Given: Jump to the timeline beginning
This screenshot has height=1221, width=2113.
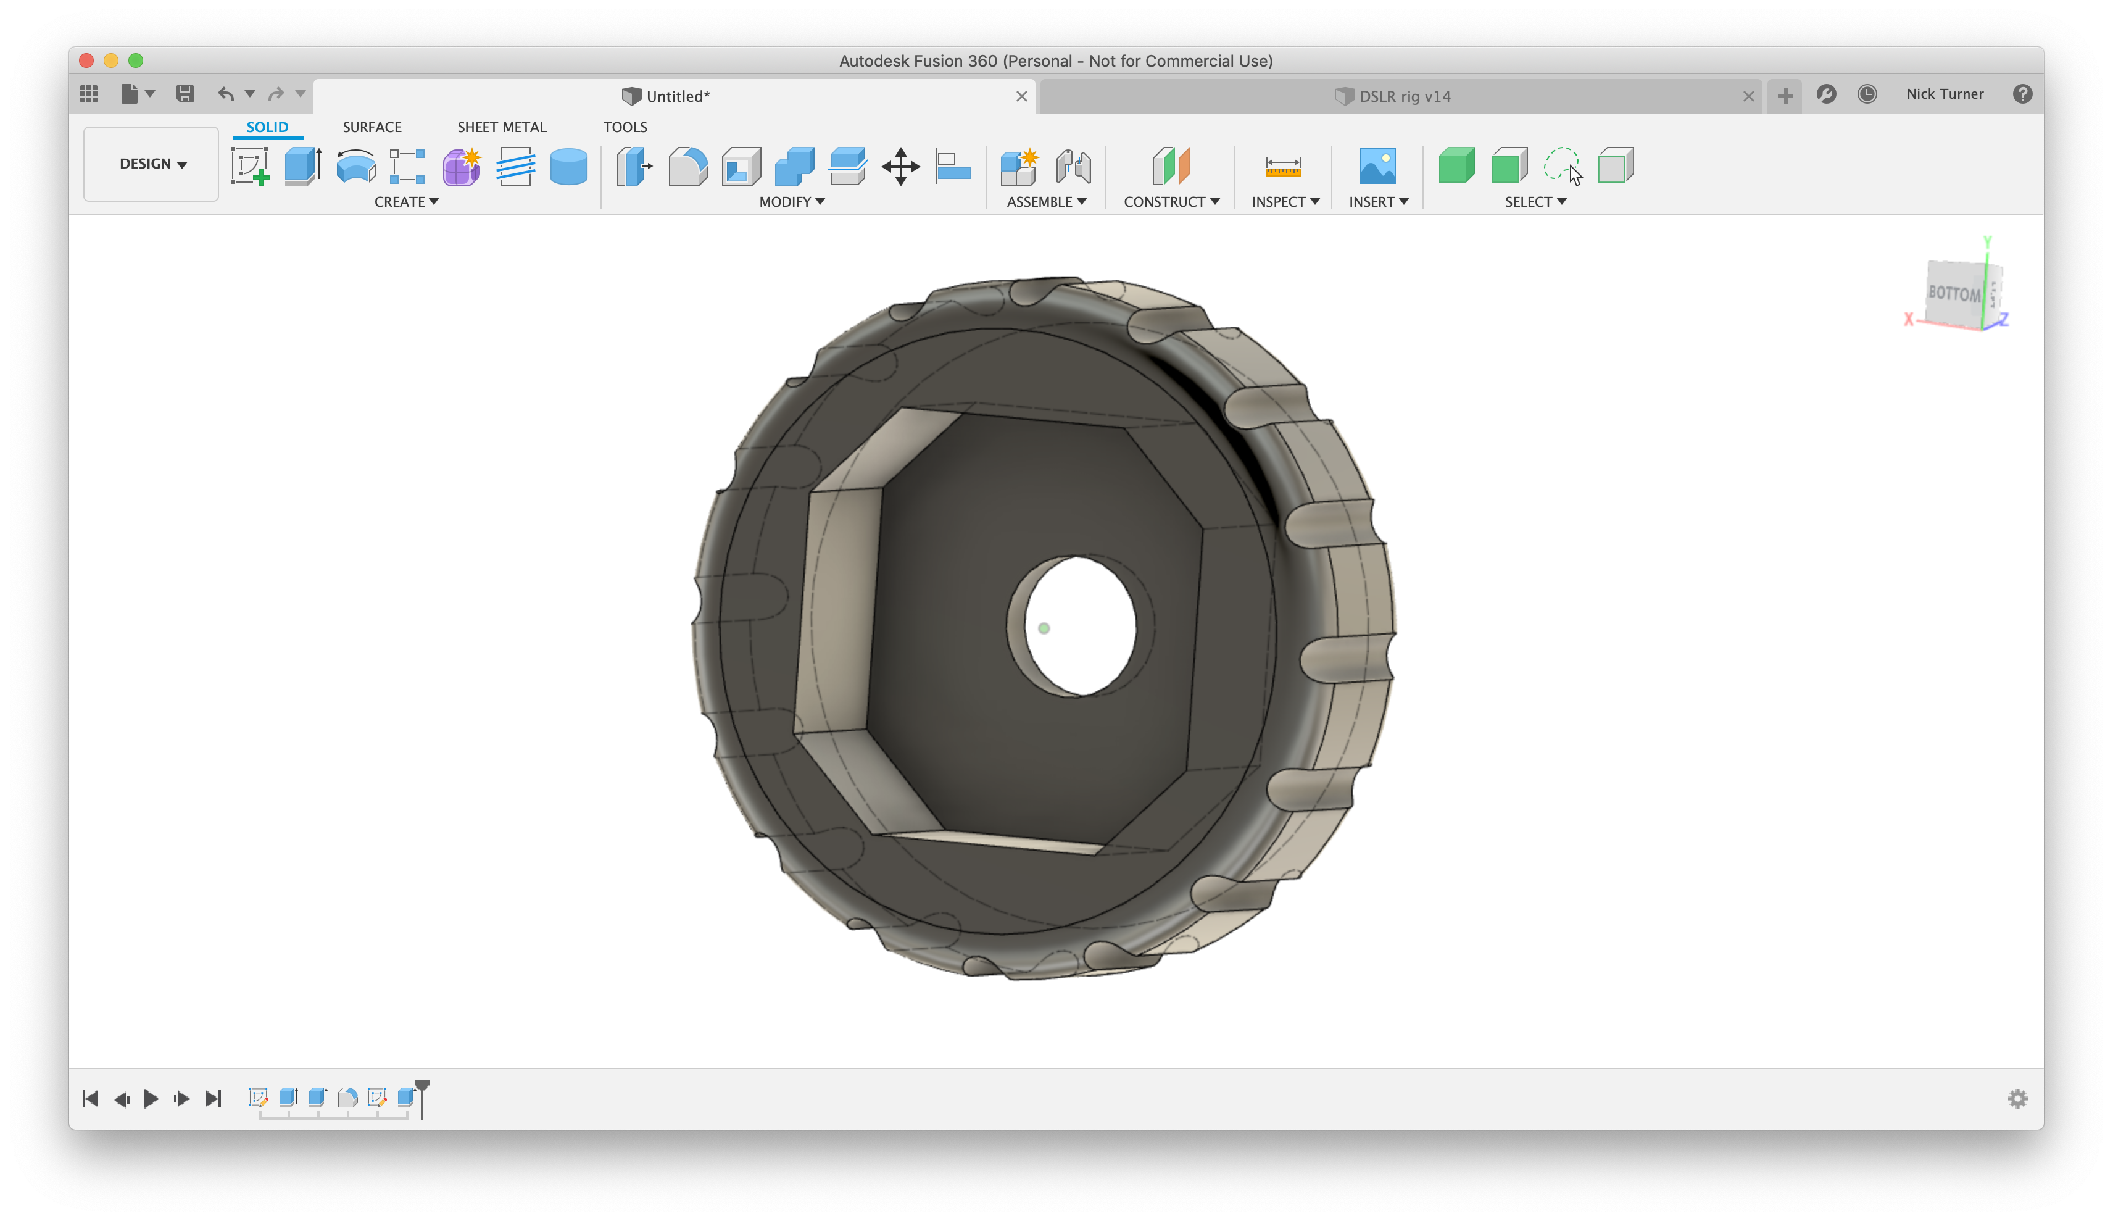Looking at the screenshot, I should click(x=91, y=1099).
